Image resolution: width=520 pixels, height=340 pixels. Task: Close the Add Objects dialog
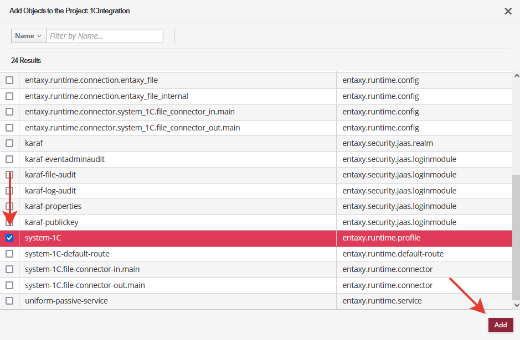507,11
